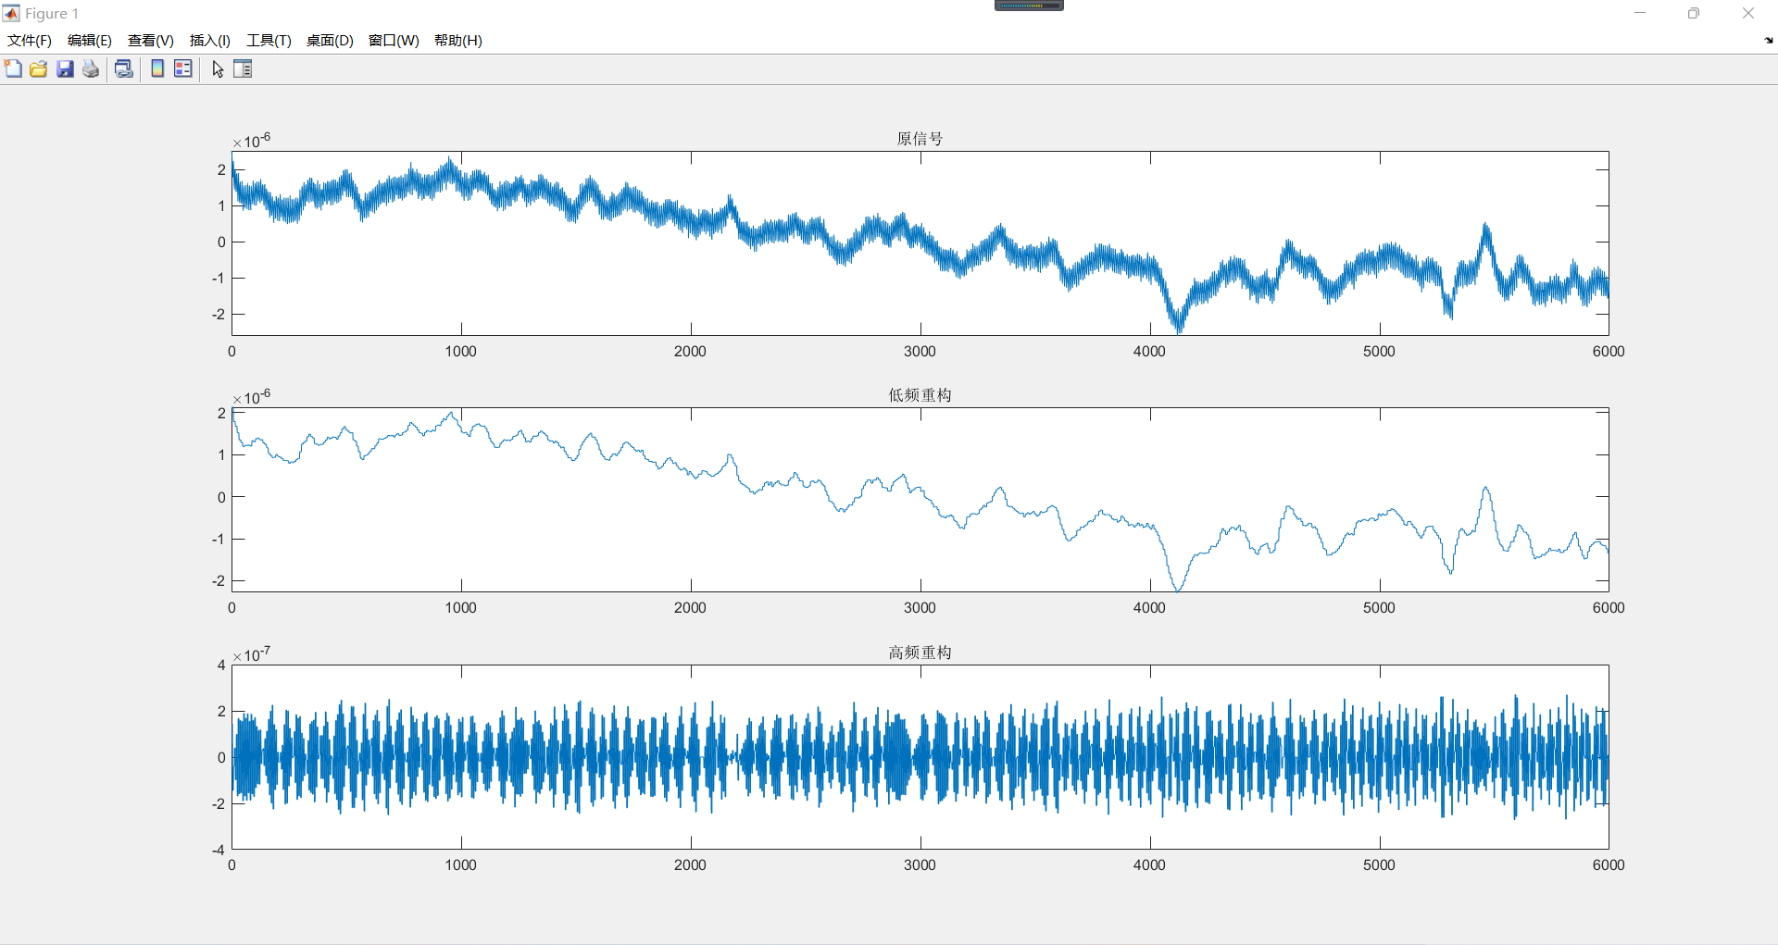Open the 文件(F) menu
Screen dimensions: 1778x945
(30, 41)
